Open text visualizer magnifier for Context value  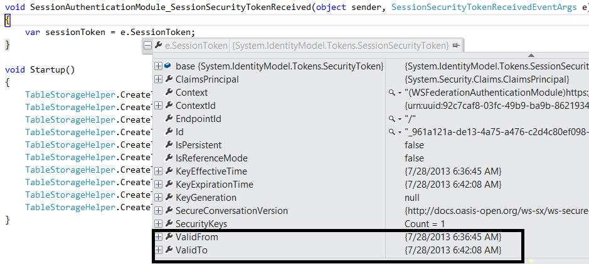tap(391, 93)
